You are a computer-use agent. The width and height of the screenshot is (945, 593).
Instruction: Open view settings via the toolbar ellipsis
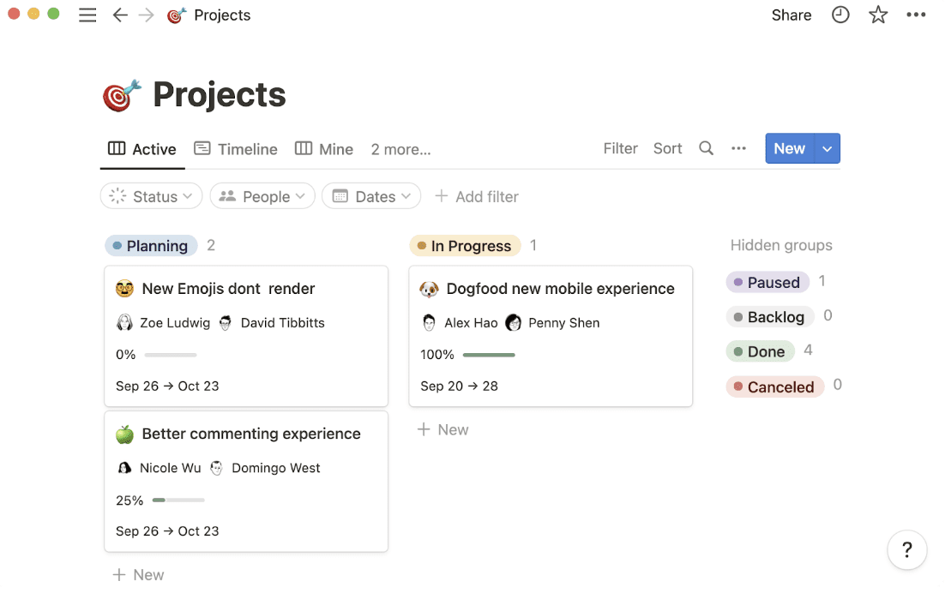click(738, 148)
